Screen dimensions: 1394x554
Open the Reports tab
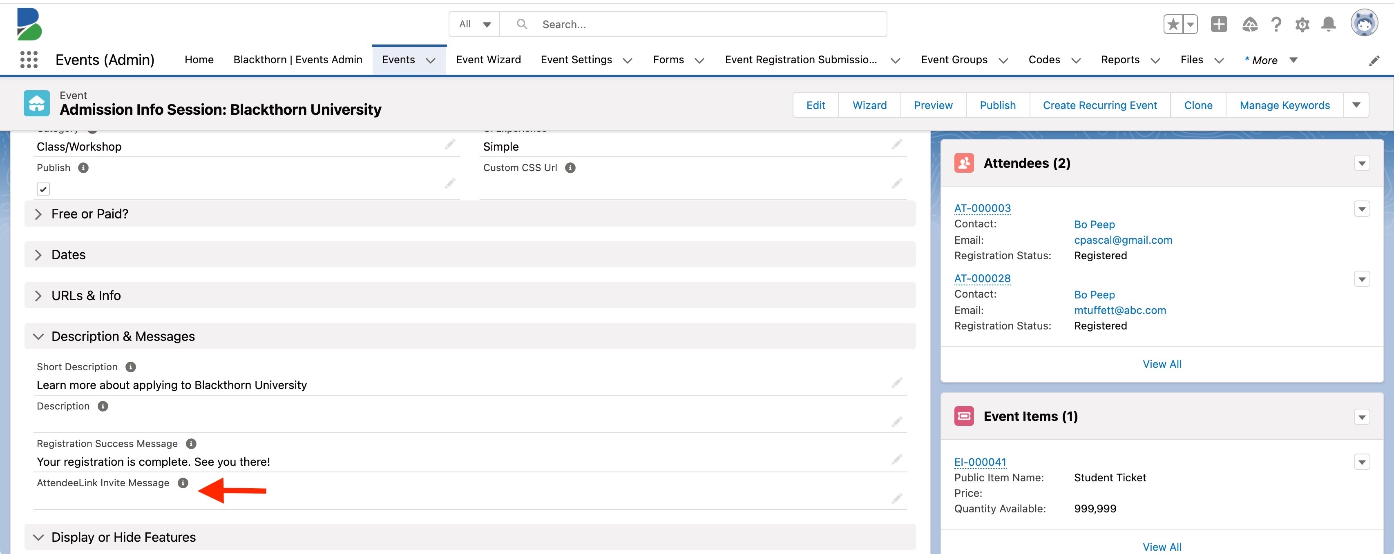1119,60
